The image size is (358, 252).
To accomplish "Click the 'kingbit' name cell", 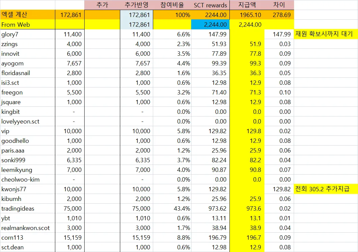I will (x=27, y=112).
